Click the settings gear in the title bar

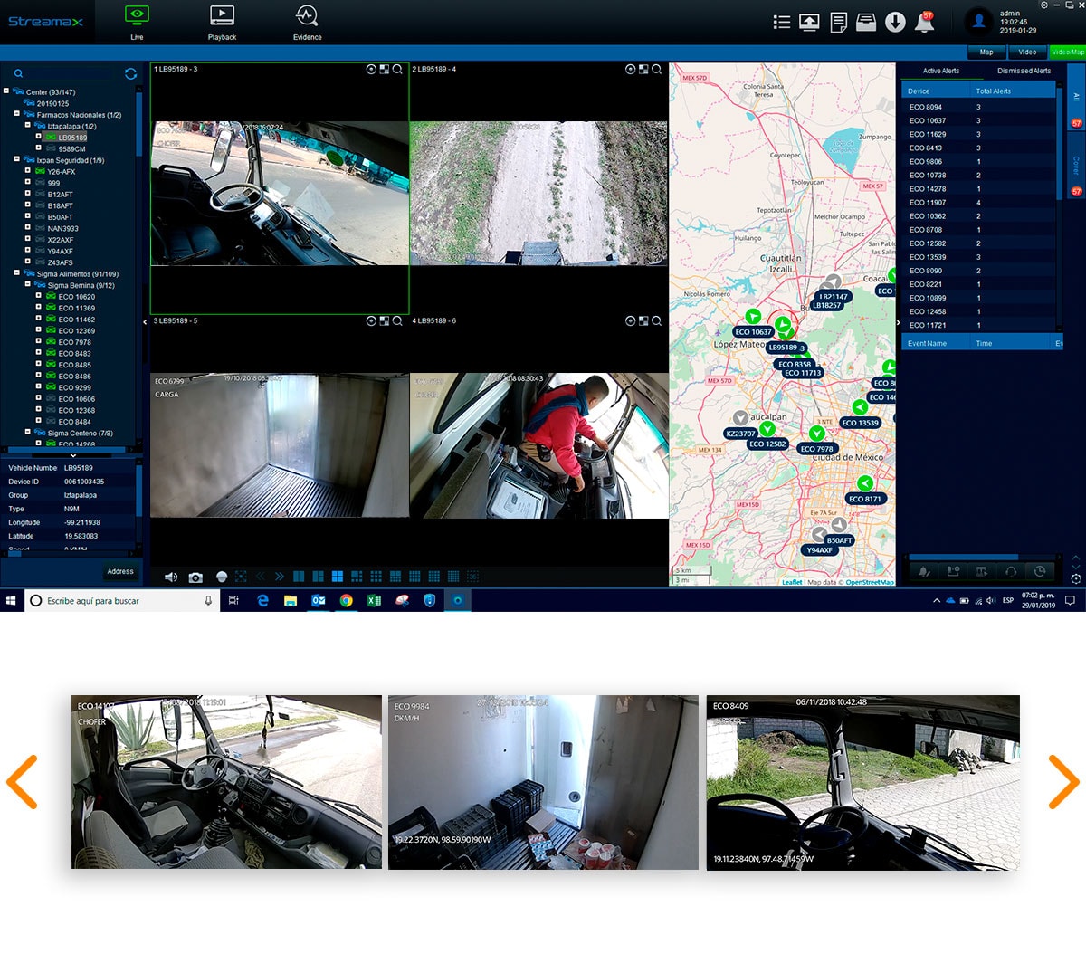pos(1043,5)
